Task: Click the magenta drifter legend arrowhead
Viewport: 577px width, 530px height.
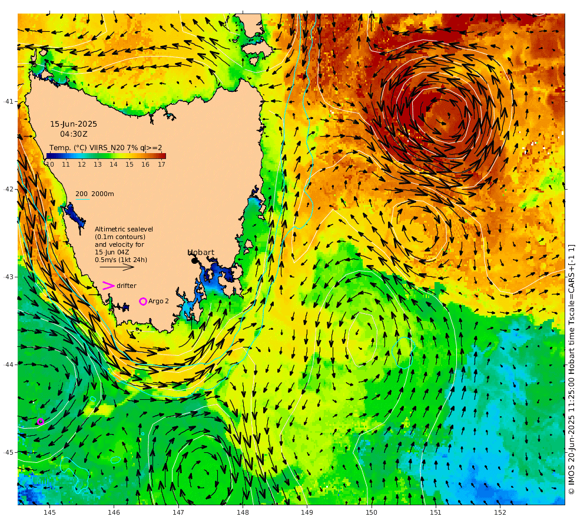Action: coord(108,286)
